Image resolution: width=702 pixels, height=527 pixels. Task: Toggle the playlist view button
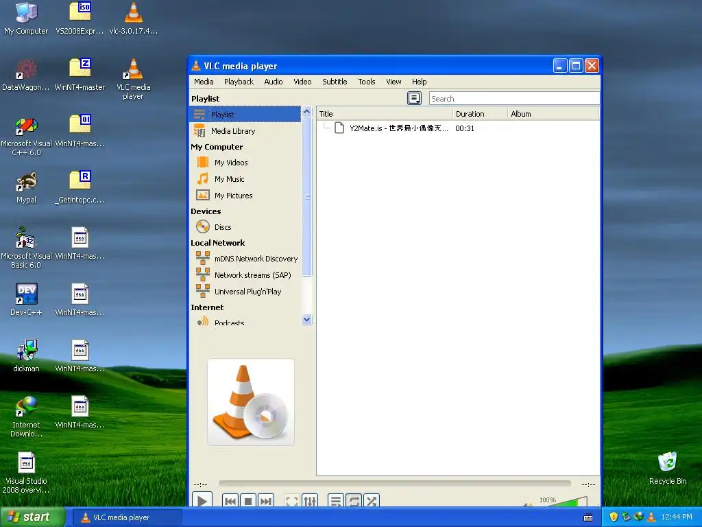coord(336,501)
